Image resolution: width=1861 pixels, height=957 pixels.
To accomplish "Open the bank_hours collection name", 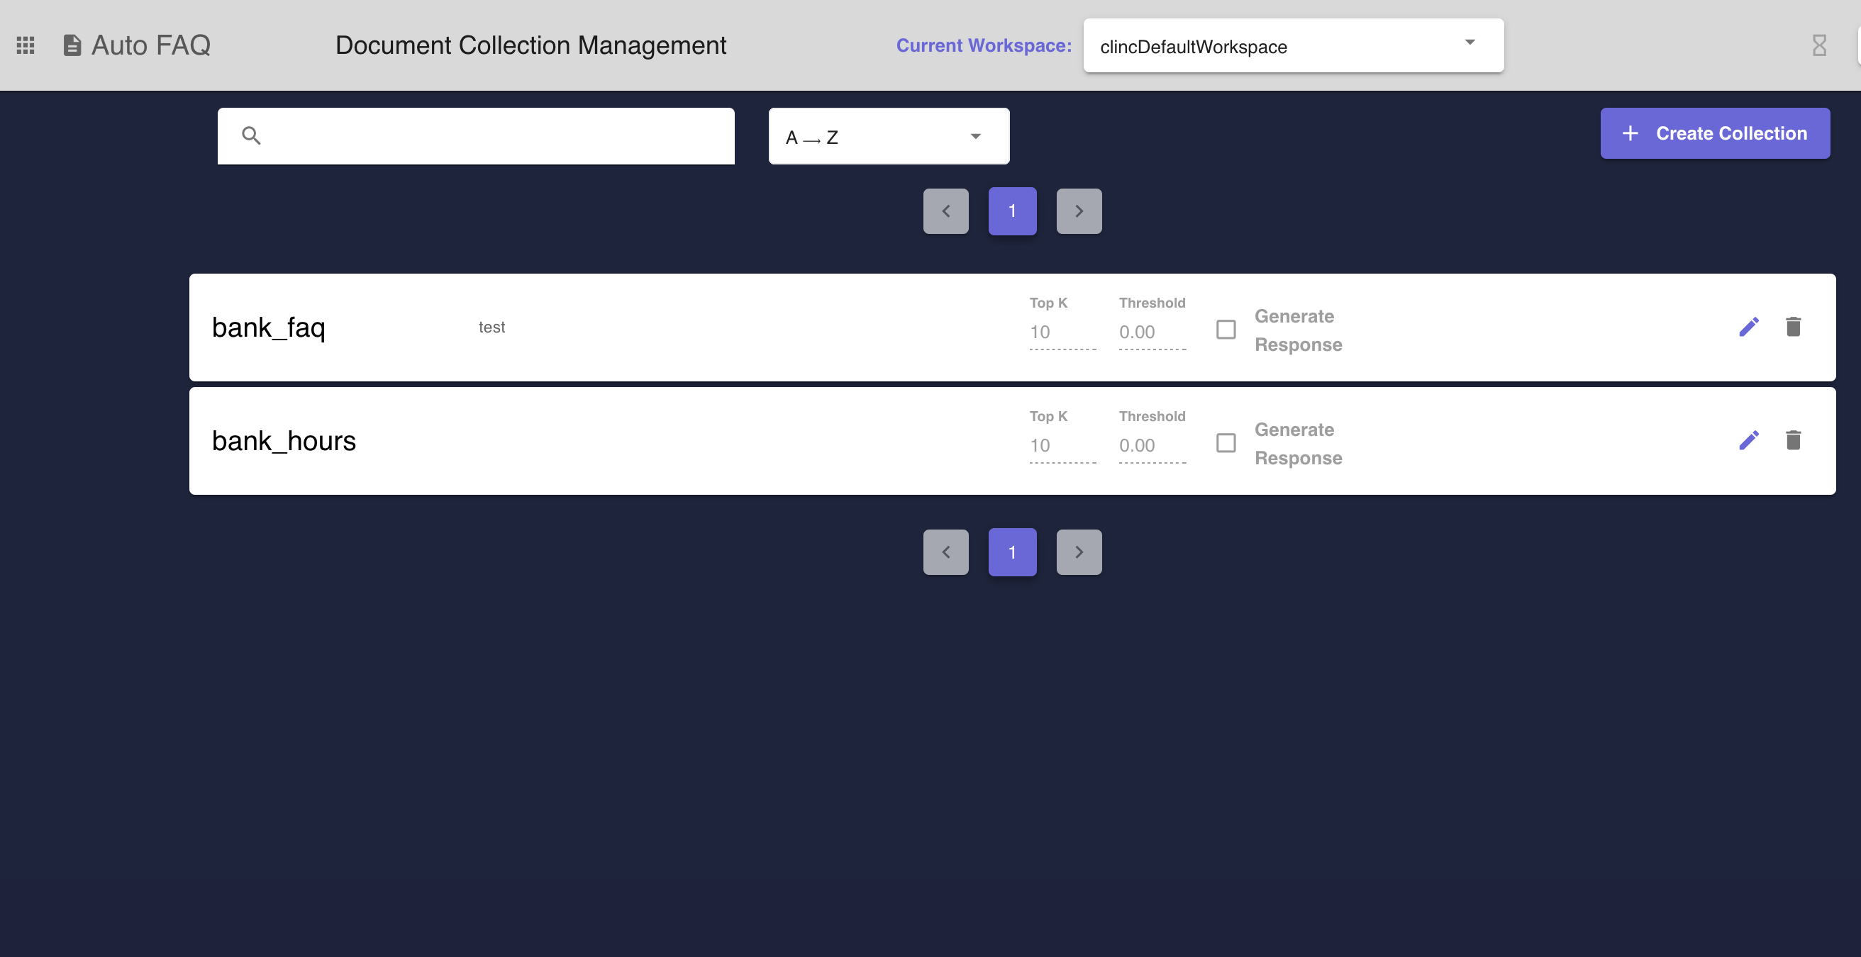I will click(x=283, y=442).
